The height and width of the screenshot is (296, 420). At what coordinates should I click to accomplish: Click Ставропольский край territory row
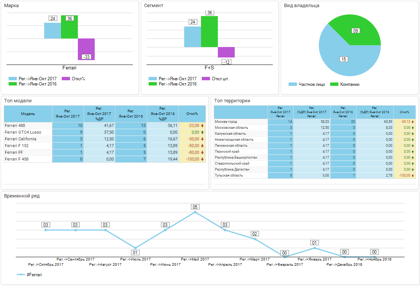click(x=315, y=163)
